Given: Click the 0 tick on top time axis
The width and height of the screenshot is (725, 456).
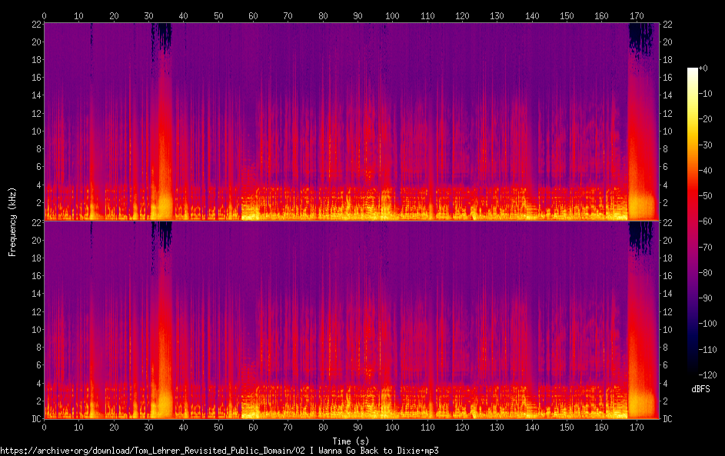Looking at the screenshot, I should [44, 15].
